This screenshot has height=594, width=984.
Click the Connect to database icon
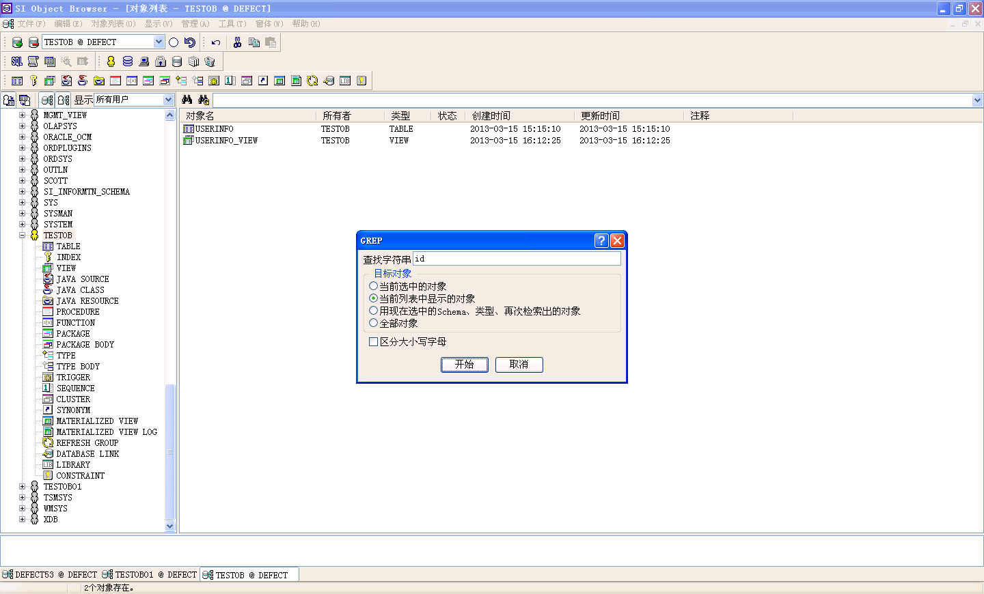coord(17,42)
